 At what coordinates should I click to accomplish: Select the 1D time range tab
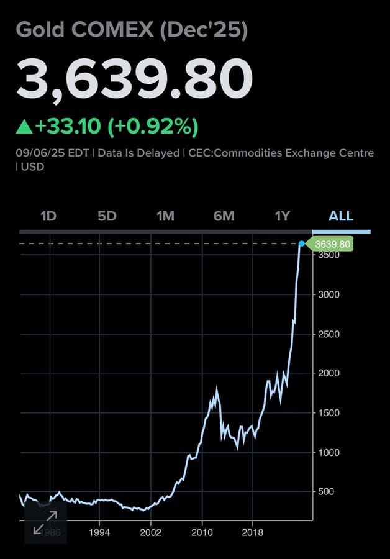click(48, 216)
